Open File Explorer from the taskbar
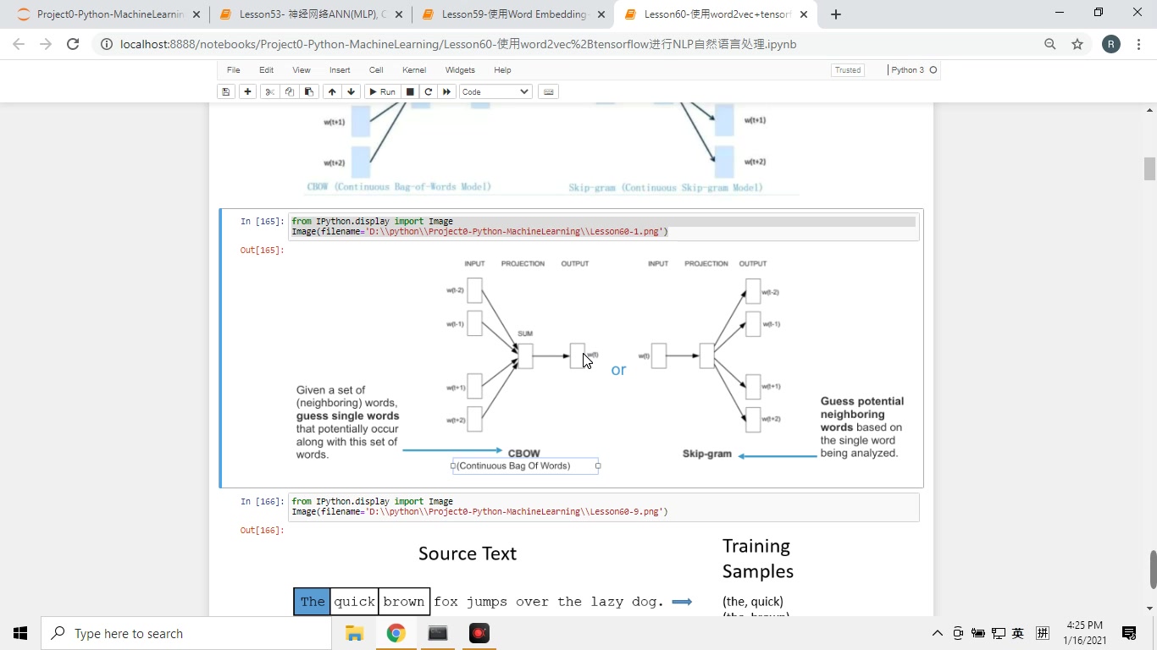Image resolution: width=1157 pixels, height=650 pixels. pyautogui.click(x=354, y=633)
